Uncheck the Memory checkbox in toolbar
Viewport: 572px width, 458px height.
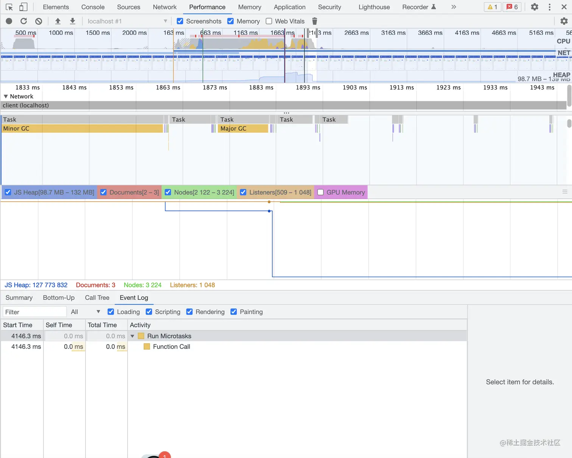(x=230, y=21)
